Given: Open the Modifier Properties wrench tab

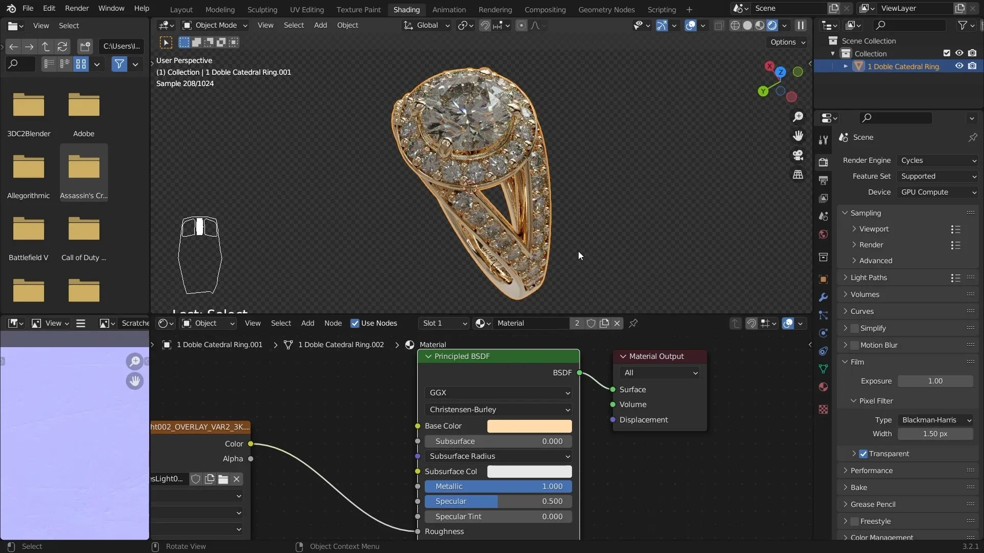Looking at the screenshot, I should point(824,297).
